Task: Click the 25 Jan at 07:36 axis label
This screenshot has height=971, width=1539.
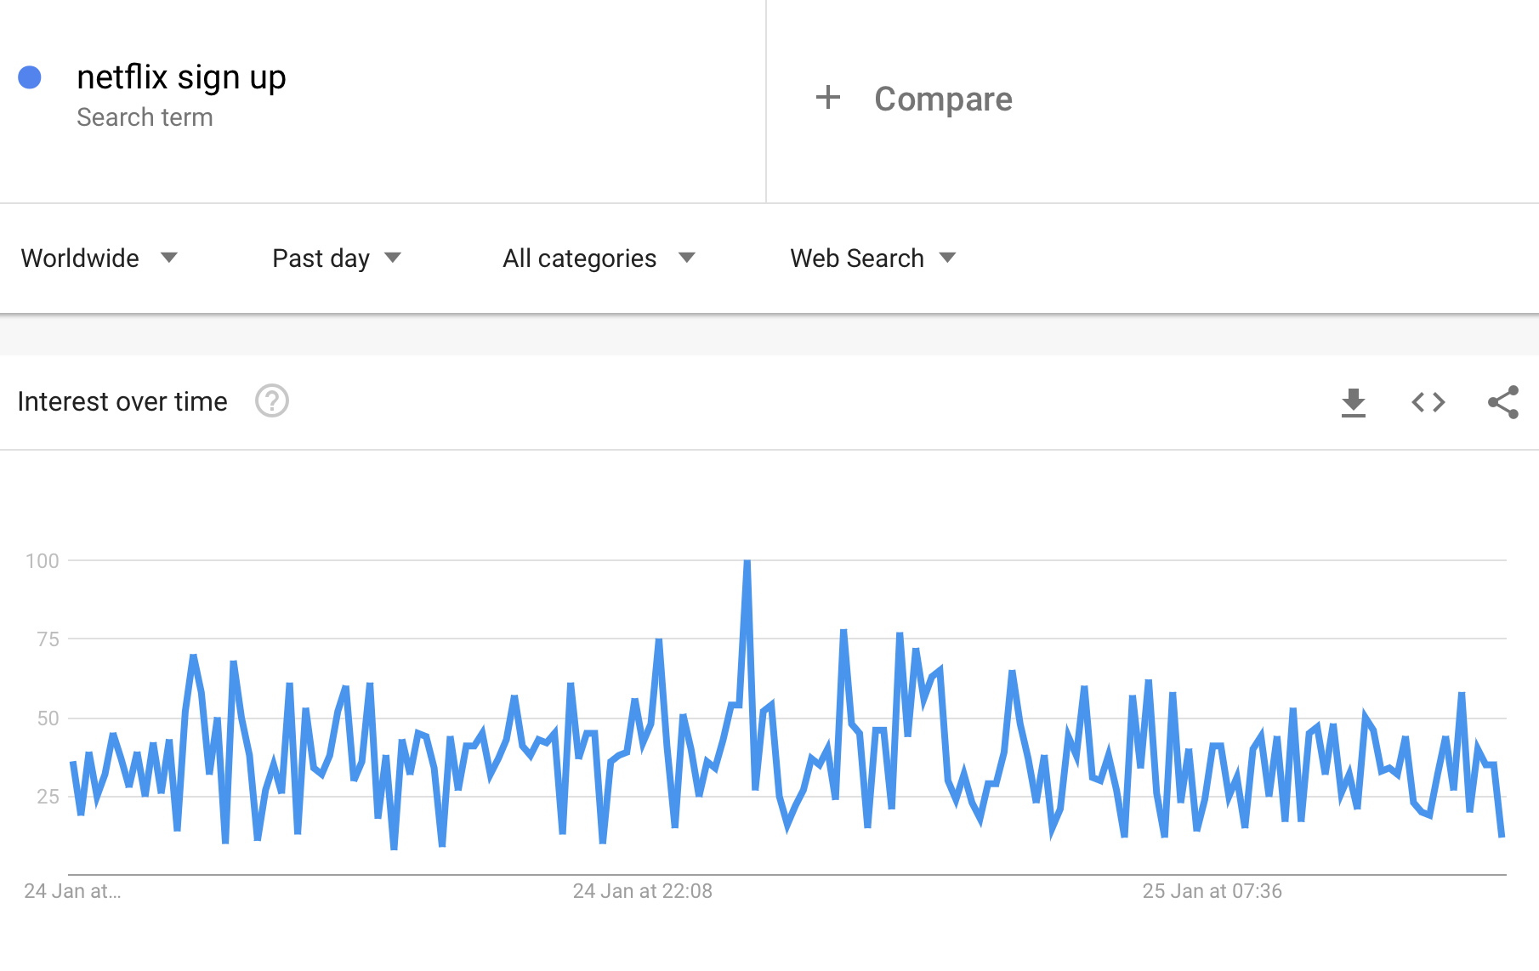Action: tap(1212, 891)
